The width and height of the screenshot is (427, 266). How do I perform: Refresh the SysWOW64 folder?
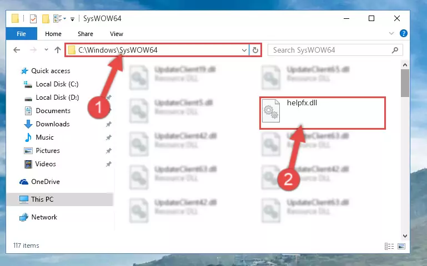point(255,50)
